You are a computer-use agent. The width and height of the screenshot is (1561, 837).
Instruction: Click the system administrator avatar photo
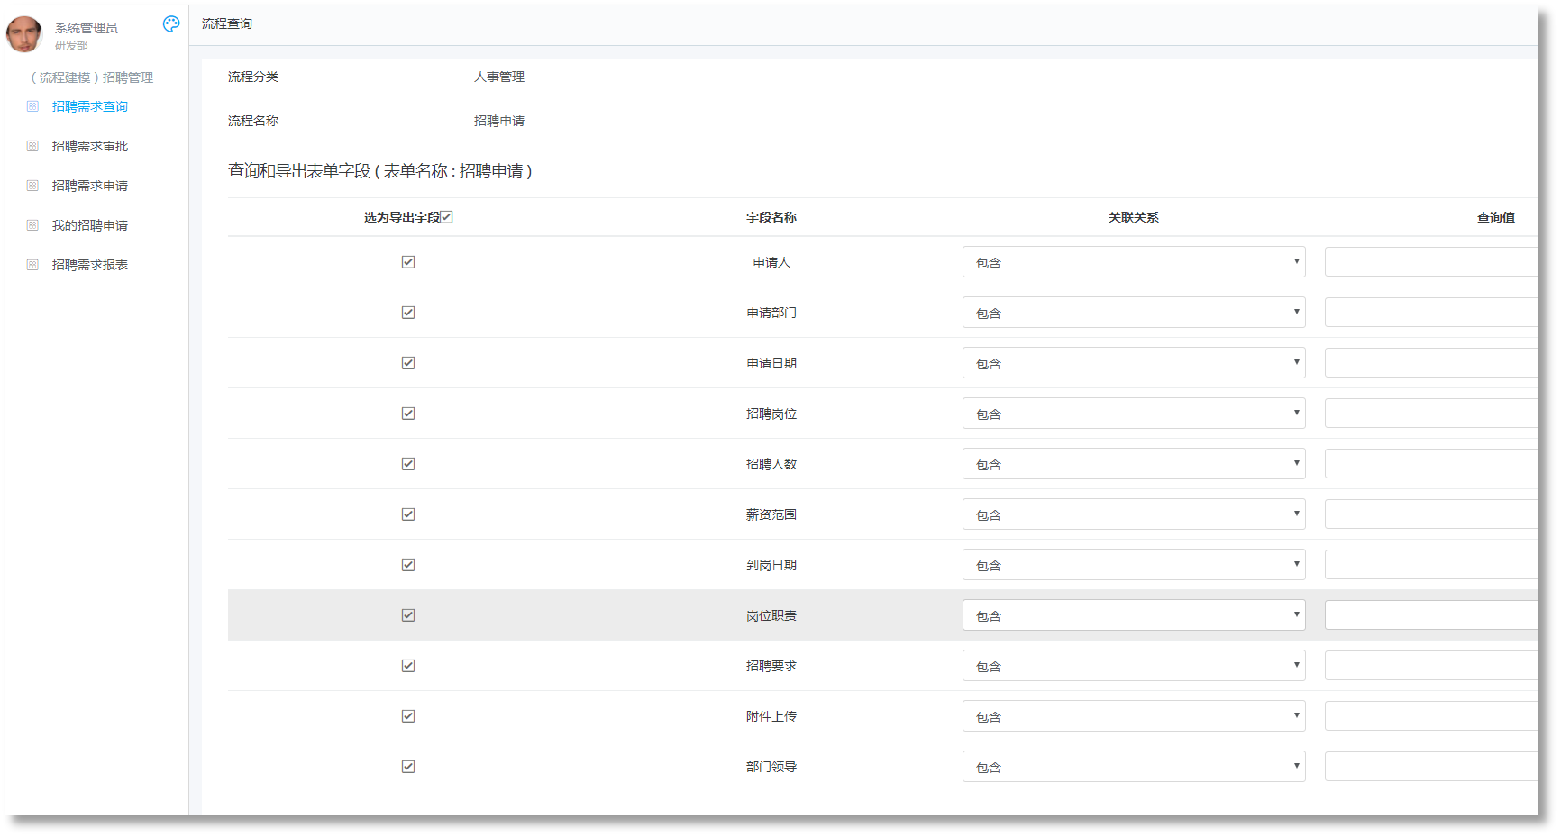(x=24, y=34)
